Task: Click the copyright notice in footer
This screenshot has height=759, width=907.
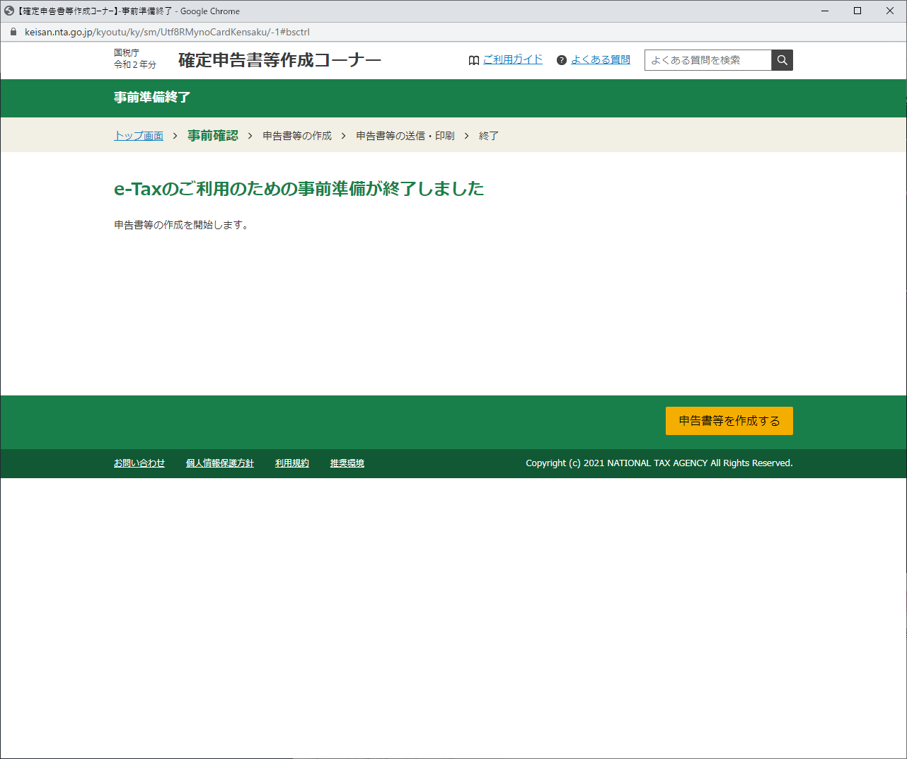Action: pos(659,463)
